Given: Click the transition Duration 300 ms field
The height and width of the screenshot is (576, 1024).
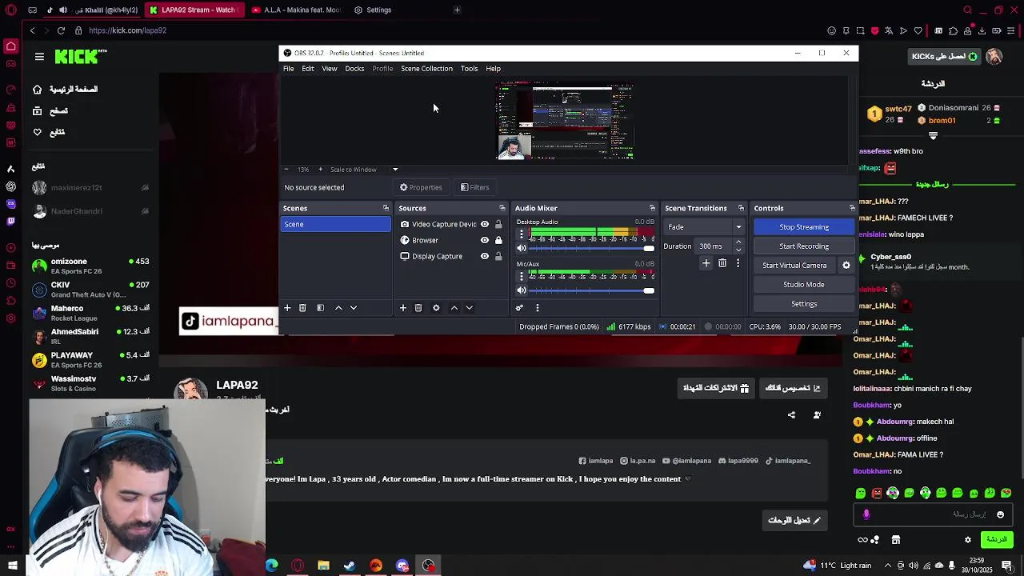Looking at the screenshot, I should pyautogui.click(x=714, y=246).
